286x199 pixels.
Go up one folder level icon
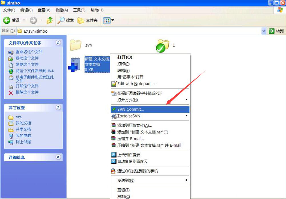[x=50, y=20]
